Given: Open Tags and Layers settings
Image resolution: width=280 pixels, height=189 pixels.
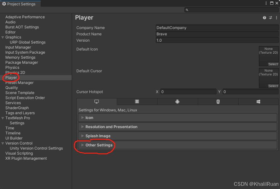Looking at the screenshot, I should point(20,113).
